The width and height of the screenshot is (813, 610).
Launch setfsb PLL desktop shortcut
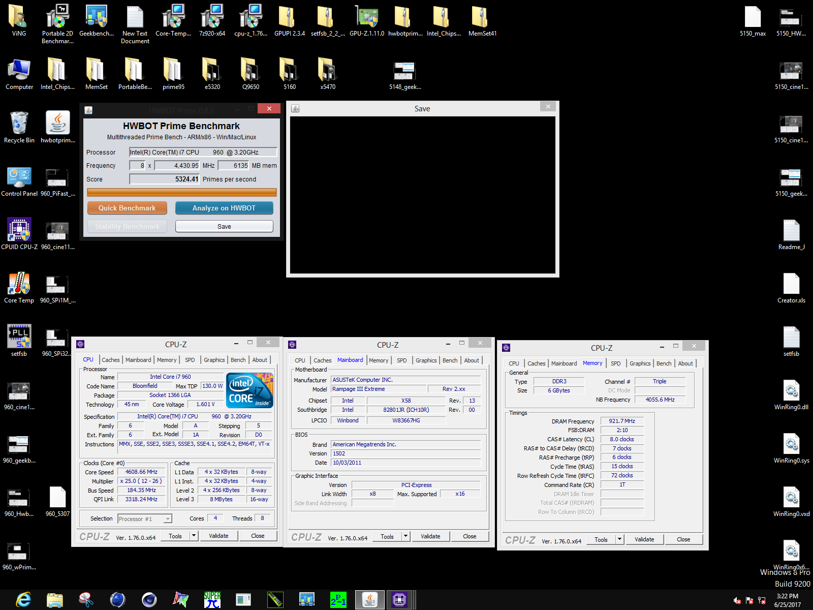[19, 341]
